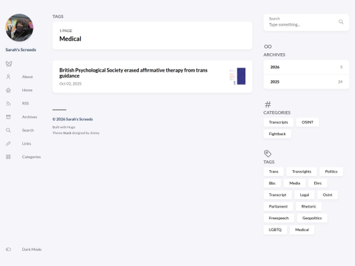The width and height of the screenshot is (355, 266).
Task: Select the Parliament tag
Action: click(278, 206)
